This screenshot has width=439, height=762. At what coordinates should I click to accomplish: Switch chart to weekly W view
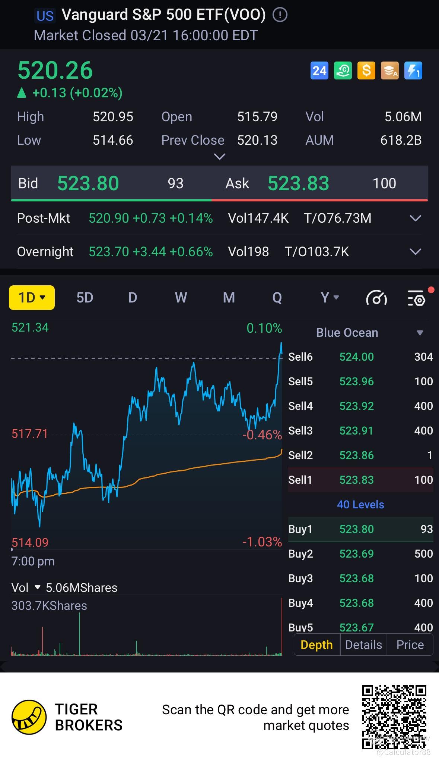point(181,298)
